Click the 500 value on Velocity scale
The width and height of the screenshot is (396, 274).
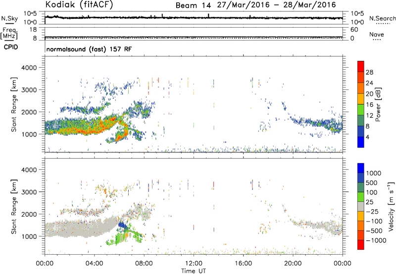pos(372,183)
